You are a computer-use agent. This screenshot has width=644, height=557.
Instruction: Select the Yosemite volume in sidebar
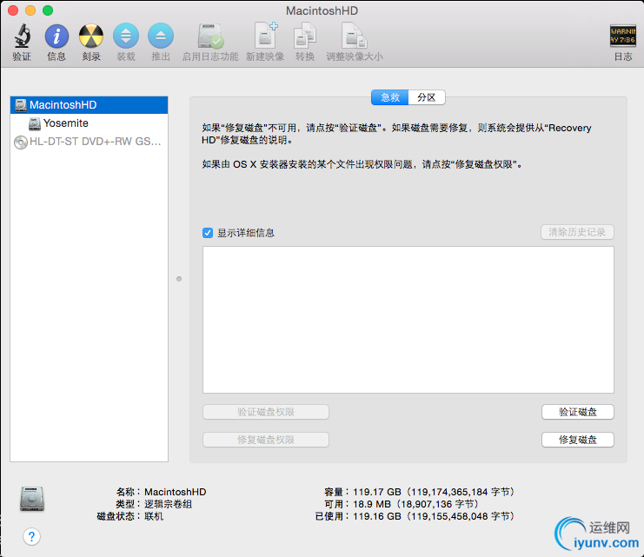point(90,123)
